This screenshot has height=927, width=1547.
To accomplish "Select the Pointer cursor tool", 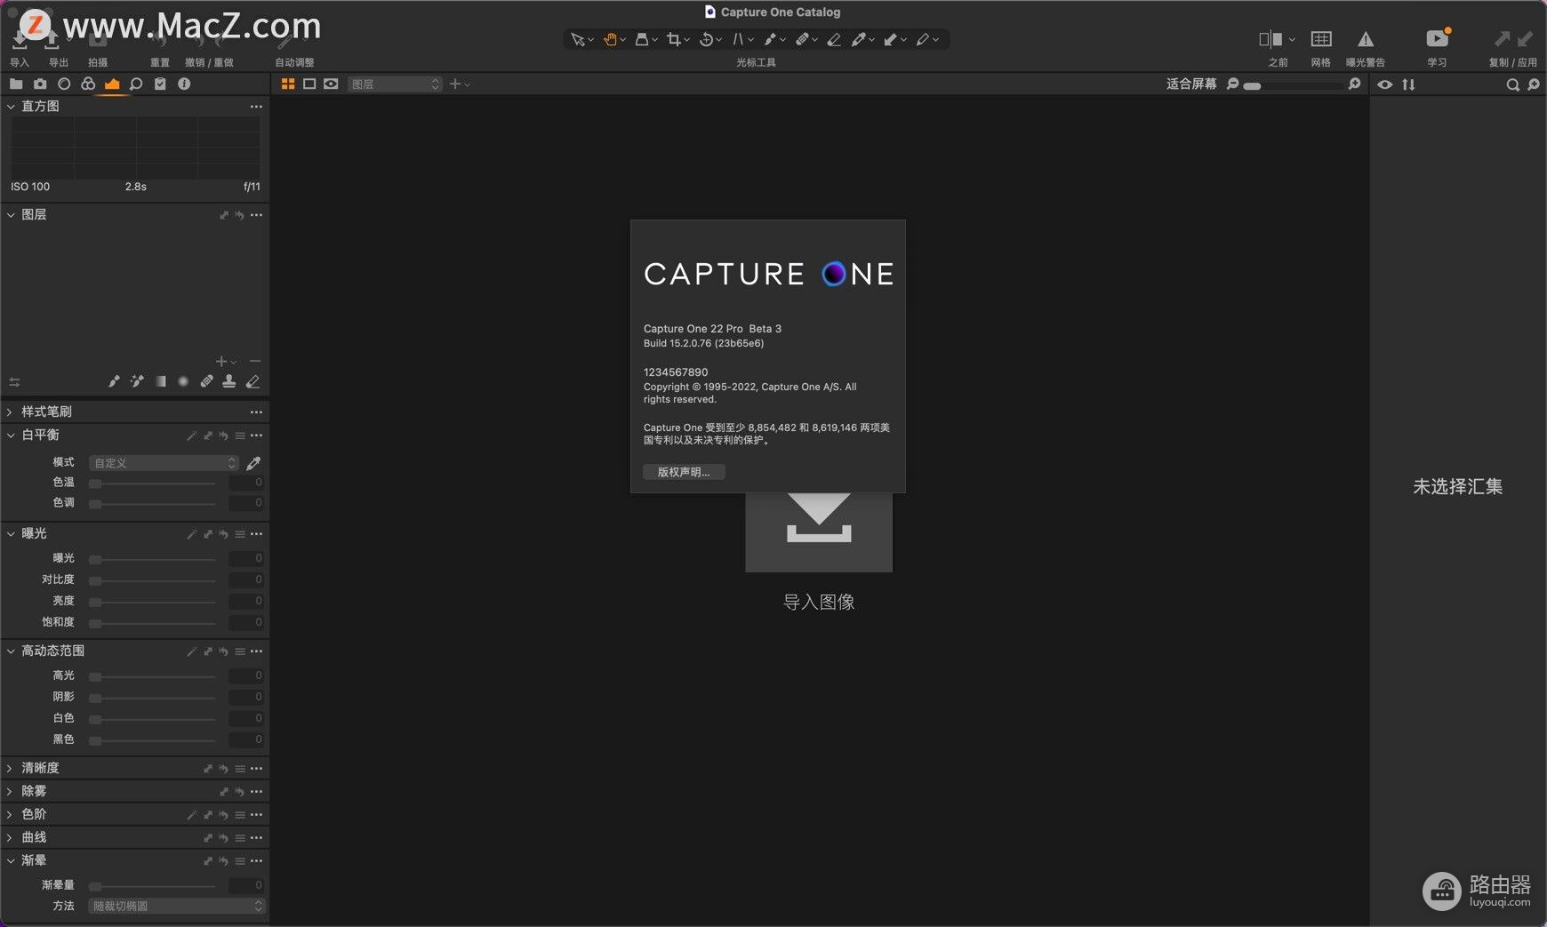I will click(x=578, y=39).
